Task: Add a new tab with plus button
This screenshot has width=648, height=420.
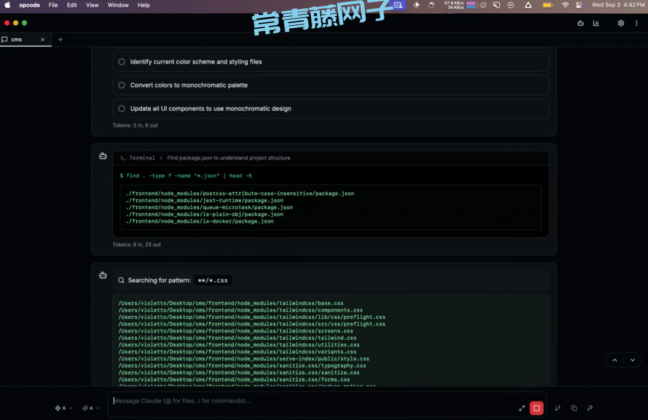Action: click(60, 40)
